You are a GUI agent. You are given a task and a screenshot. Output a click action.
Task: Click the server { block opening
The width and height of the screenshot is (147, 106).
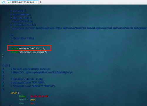pyautogui.click(x=15, y=93)
